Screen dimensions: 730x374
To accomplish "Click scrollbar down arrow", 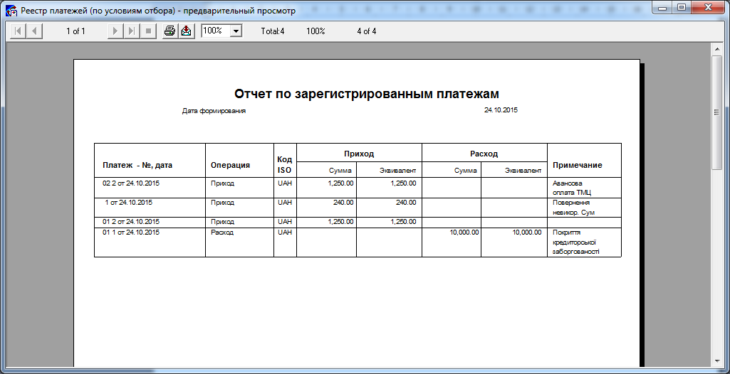I will tap(716, 360).
